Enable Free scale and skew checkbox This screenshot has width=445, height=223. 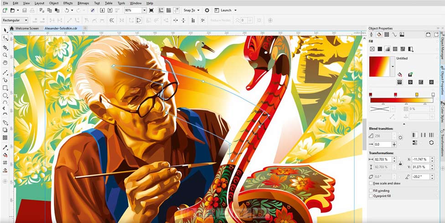pos(371,183)
